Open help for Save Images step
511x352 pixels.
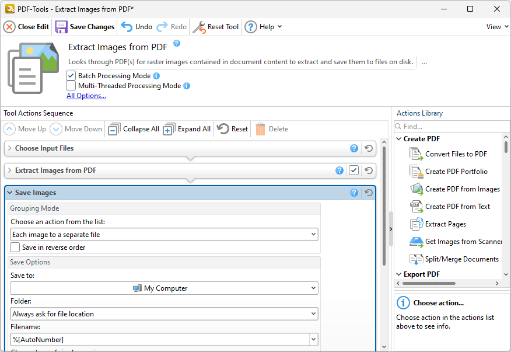(x=354, y=193)
